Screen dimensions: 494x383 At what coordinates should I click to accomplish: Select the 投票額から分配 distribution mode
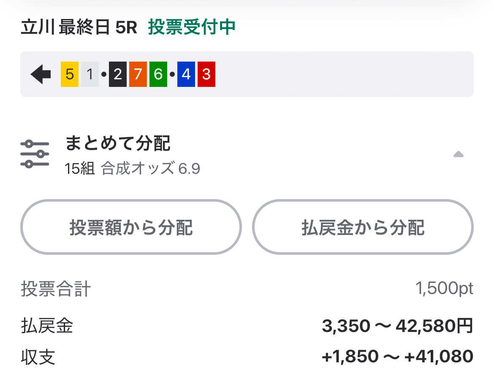point(131,227)
